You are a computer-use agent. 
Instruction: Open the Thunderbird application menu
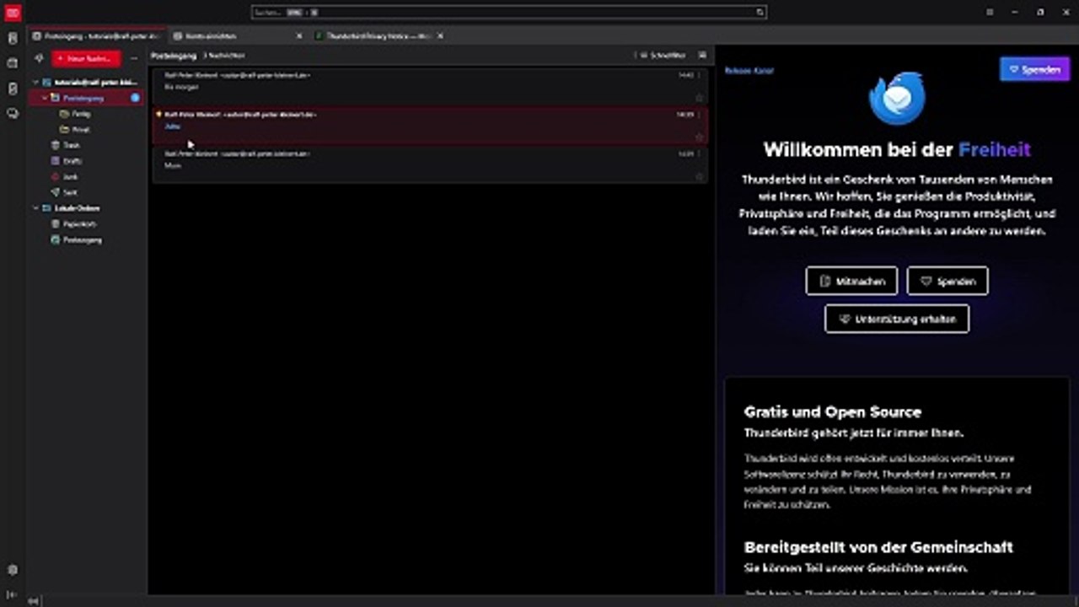(990, 13)
